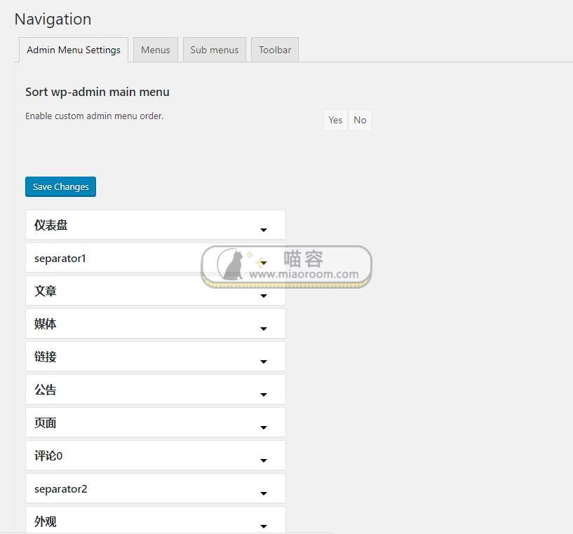Choose Yes for custom admin menu order

click(335, 120)
